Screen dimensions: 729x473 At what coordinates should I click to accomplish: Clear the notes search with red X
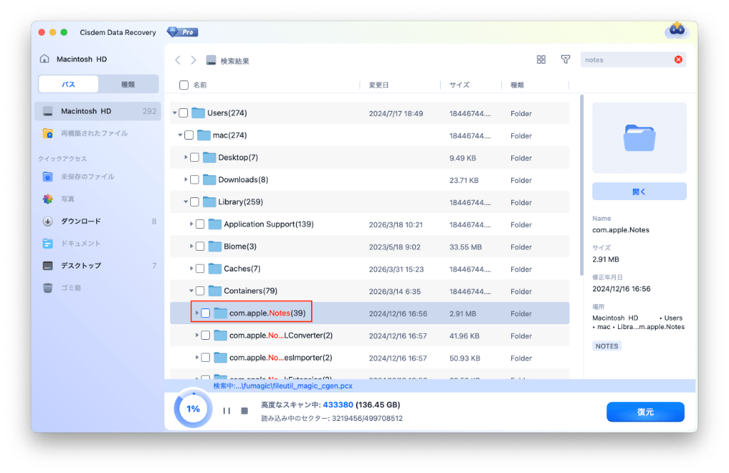click(x=678, y=60)
